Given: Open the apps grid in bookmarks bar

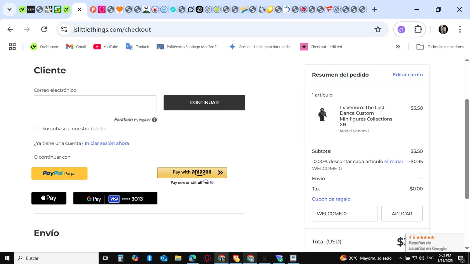Looking at the screenshot, I should (x=12, y=47).
